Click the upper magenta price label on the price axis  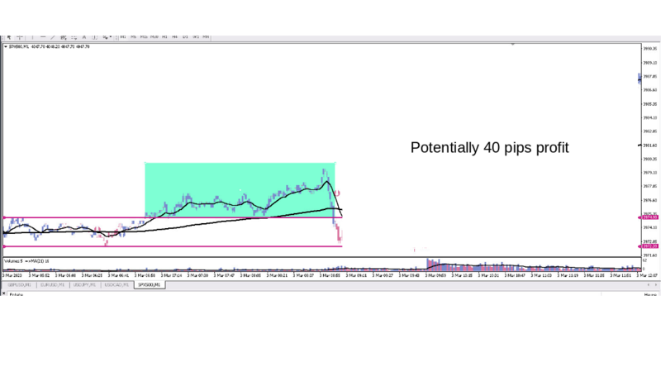[649, 217]
